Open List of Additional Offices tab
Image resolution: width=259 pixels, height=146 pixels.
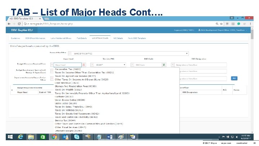click(61, 38)
